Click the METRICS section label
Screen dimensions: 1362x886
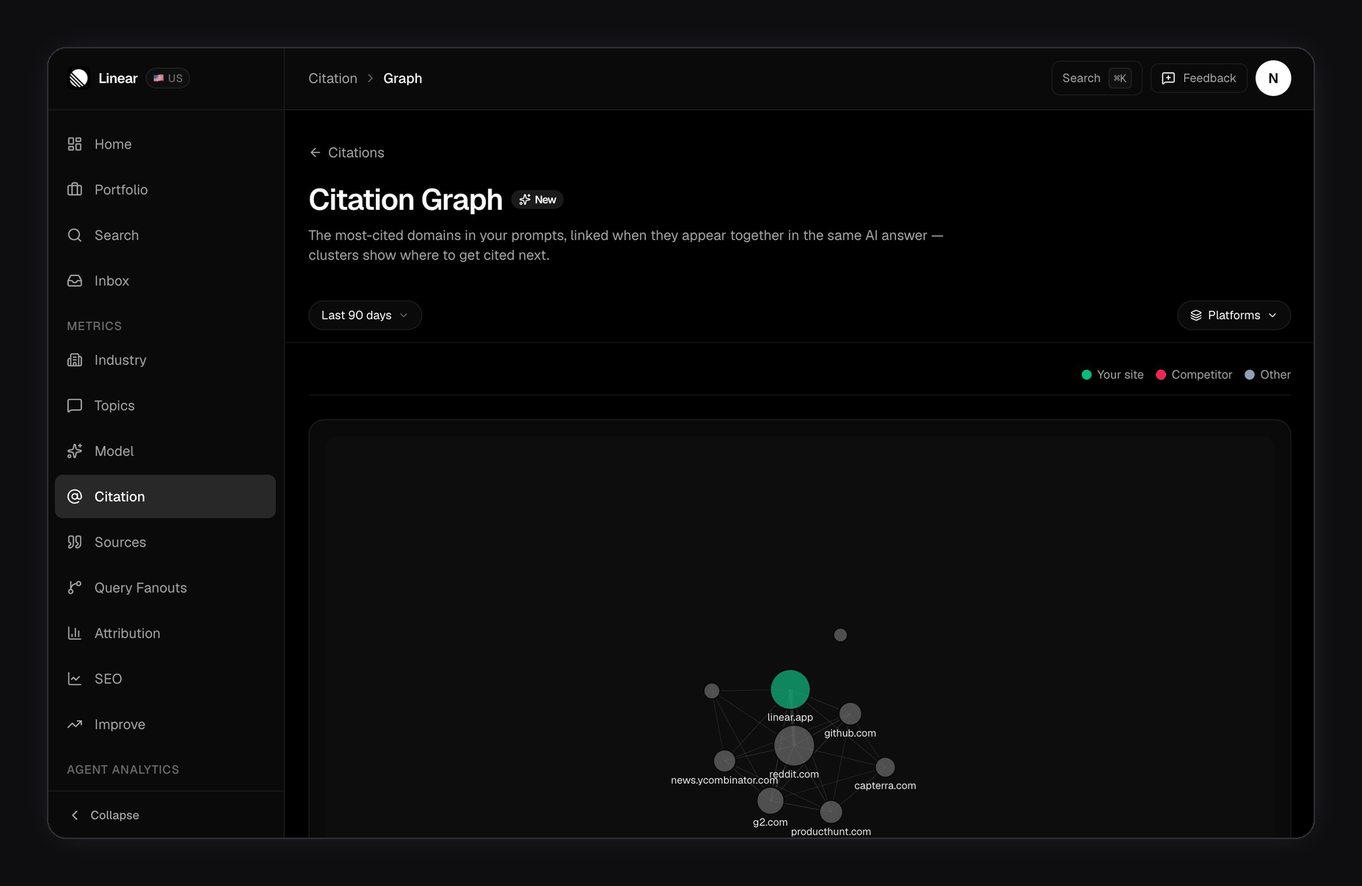click(x=94, y=326)
